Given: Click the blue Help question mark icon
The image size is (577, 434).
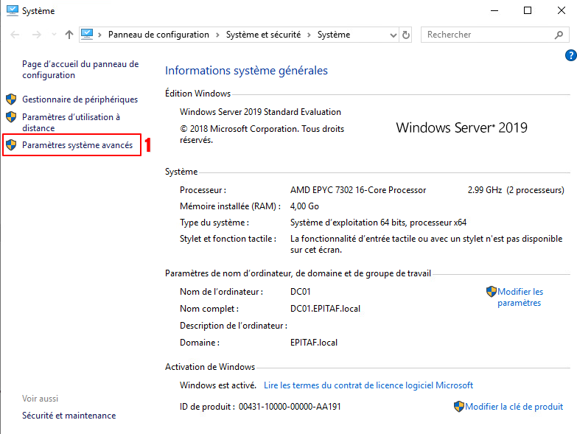Looking at the screenshot, I should click(570, 55).
